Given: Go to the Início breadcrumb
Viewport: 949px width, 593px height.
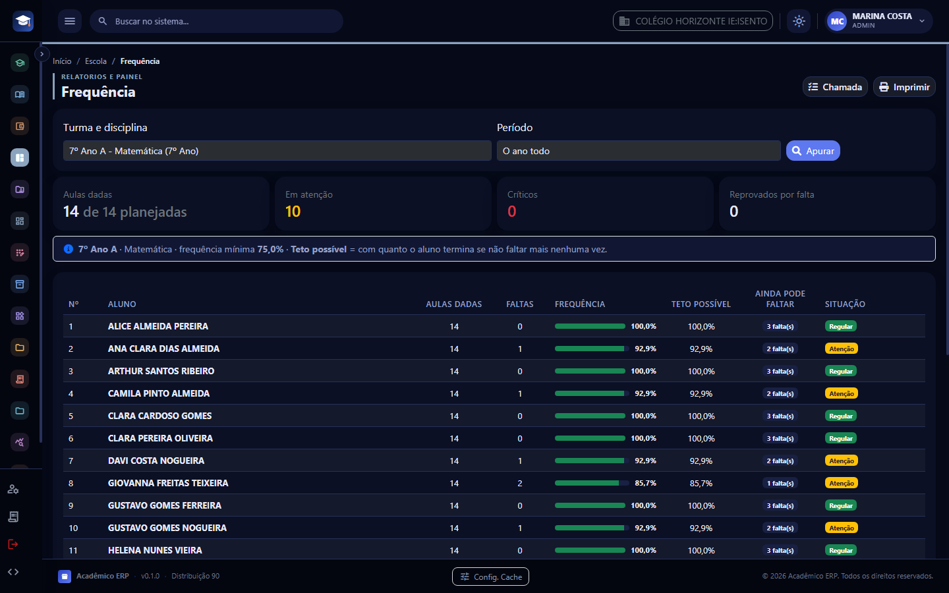Looking at the screenshot, I should [62, 61].
